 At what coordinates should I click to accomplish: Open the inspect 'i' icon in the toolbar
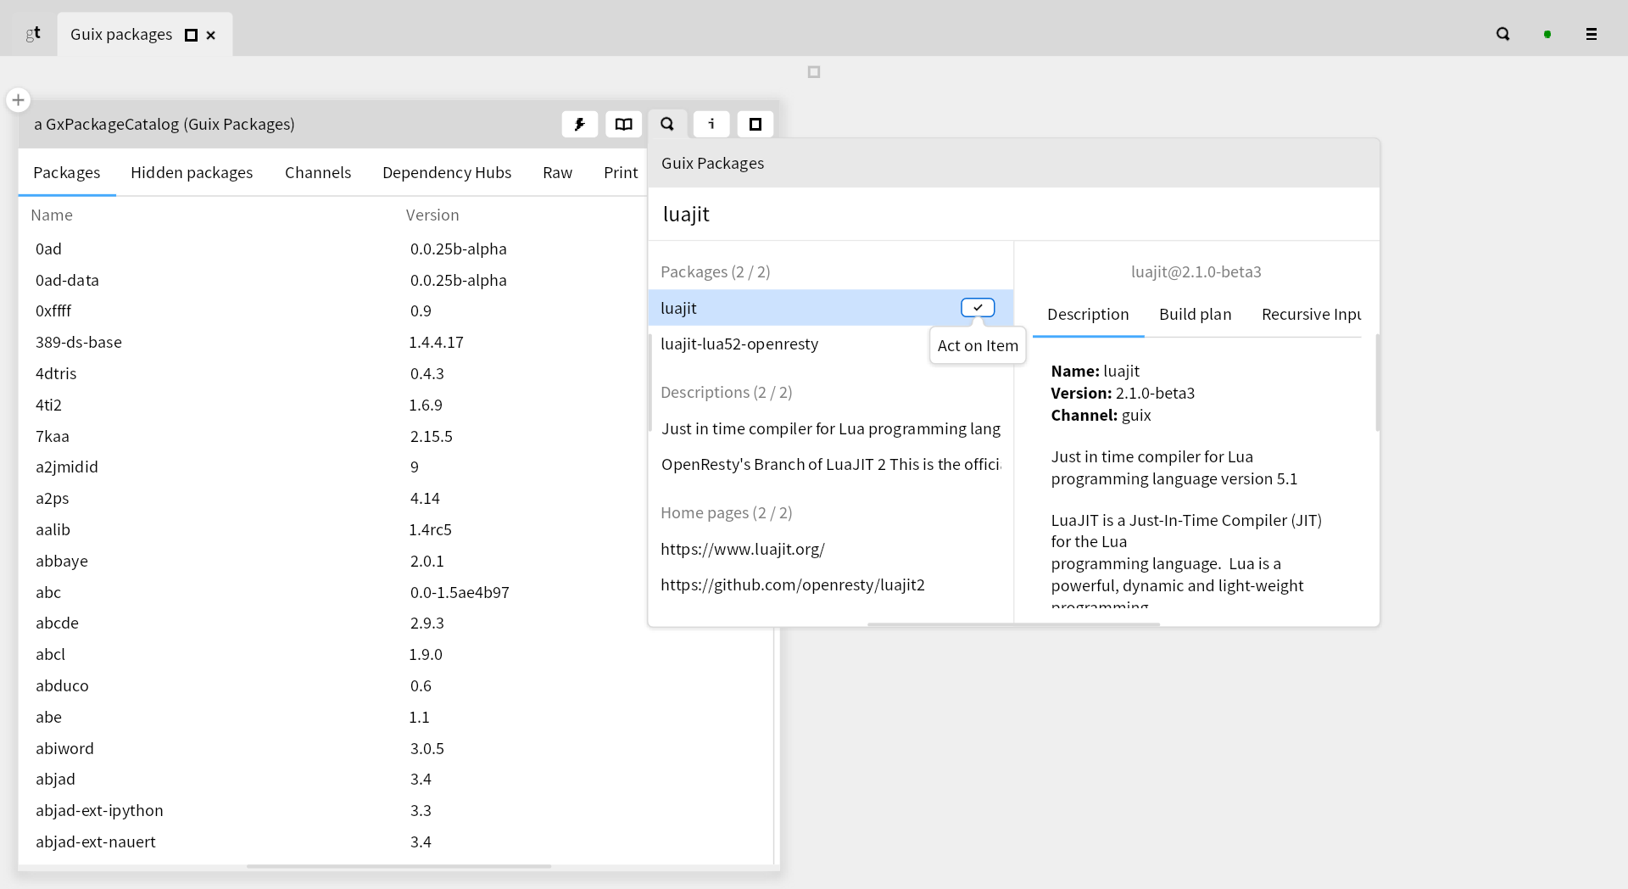pyautogui.click(x=711, y=124)
